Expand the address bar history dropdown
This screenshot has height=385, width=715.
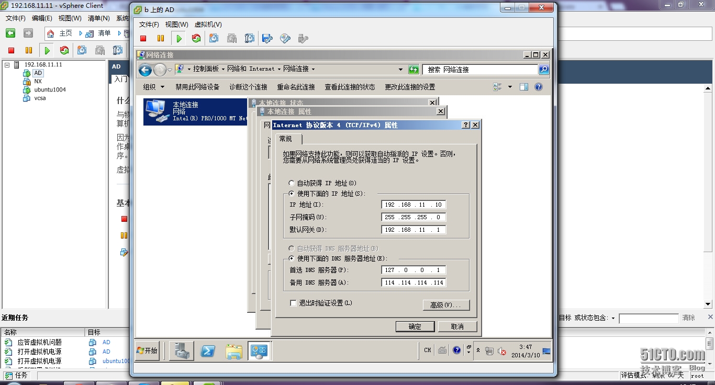[400, 69]
